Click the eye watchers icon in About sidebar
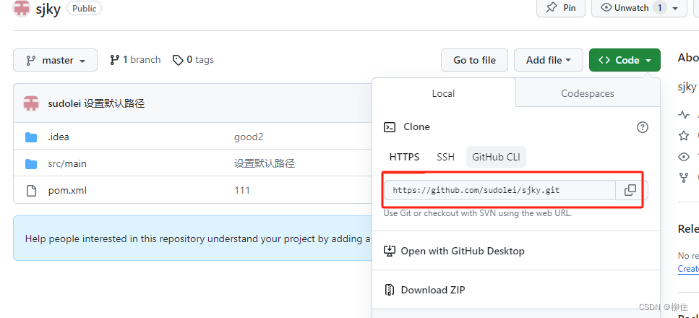The height and width of the screenshot is (318, 699). (x=683, y=157)
